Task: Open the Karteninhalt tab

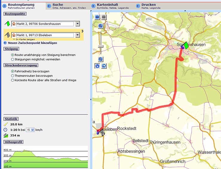Action: point(108,5)
